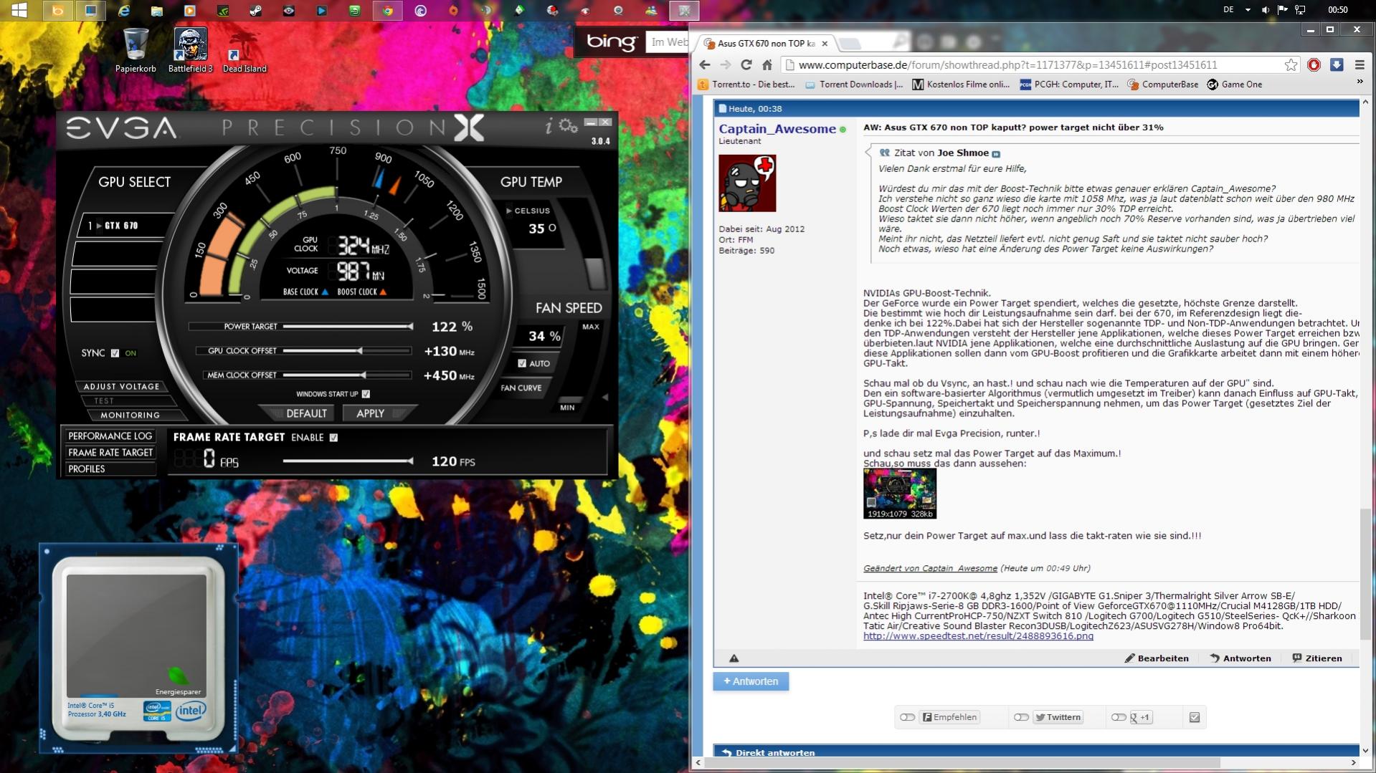The image size is (1376, 773).
Task: Open network tray icon
Action: coord(1300,10)
